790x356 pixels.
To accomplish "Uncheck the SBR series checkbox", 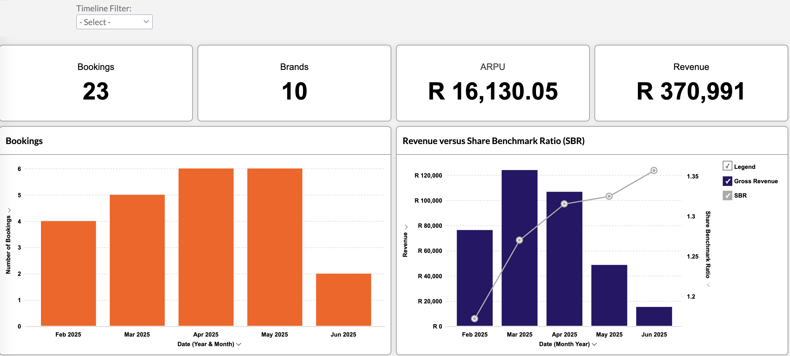I will coord(727,195).
